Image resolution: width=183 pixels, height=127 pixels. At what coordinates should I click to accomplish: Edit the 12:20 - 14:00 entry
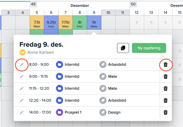pyautogui.click(x=22, y=100)
